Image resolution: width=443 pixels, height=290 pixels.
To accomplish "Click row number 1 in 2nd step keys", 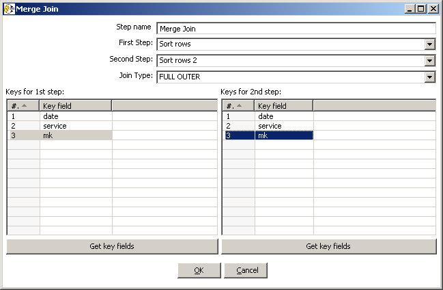I will click(x=239, y=116).
